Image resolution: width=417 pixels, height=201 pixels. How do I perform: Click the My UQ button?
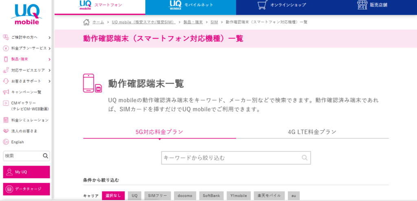(26, 172)
